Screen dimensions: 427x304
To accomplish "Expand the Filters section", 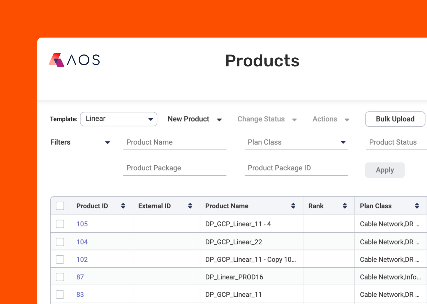I will [80, 142].
